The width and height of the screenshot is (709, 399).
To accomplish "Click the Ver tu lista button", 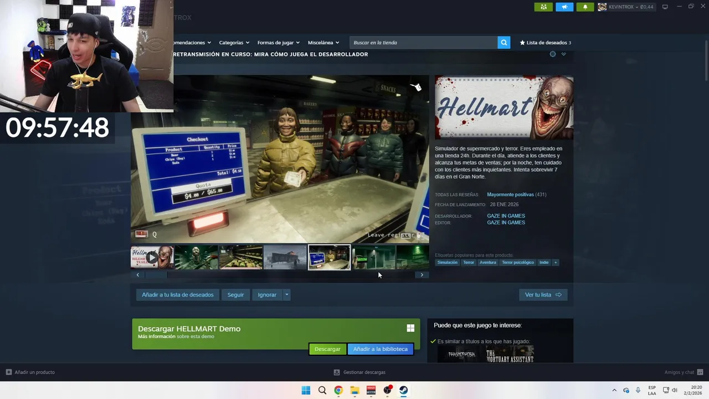I will coord(543,295).
